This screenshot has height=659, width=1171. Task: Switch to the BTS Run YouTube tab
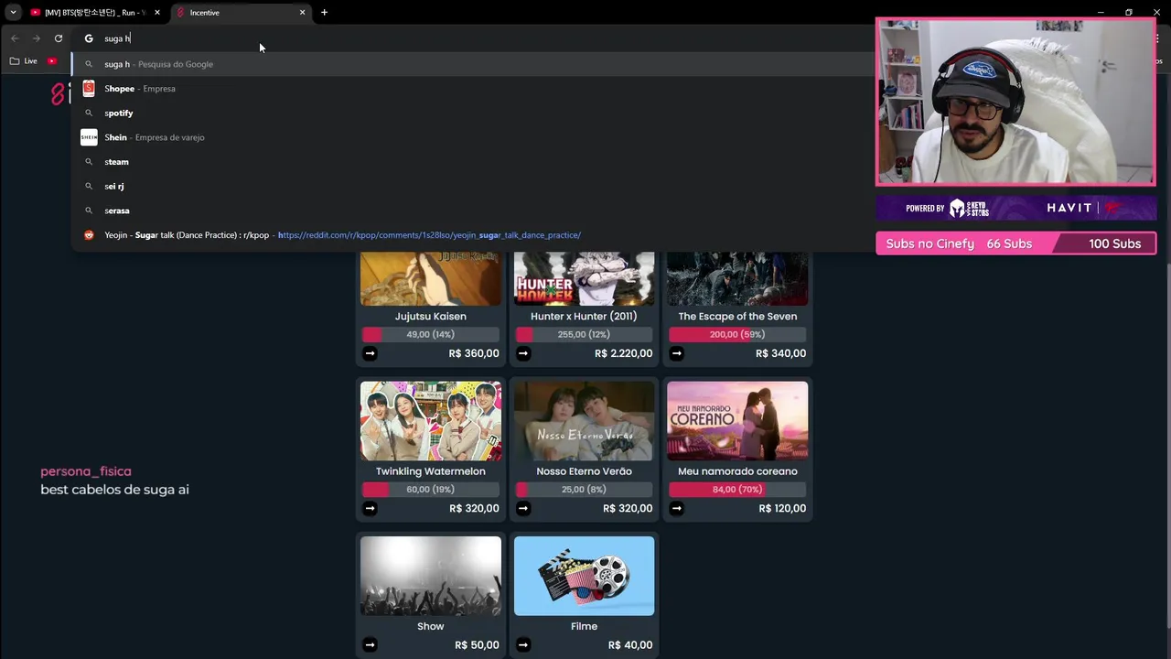[x=95, y=13]
